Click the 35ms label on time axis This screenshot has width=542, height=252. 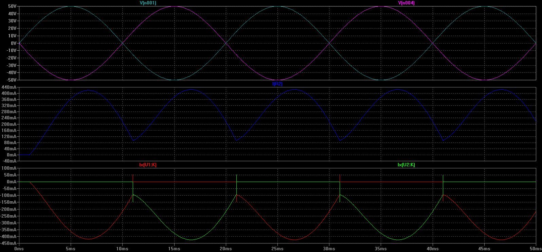pos(380,249)
